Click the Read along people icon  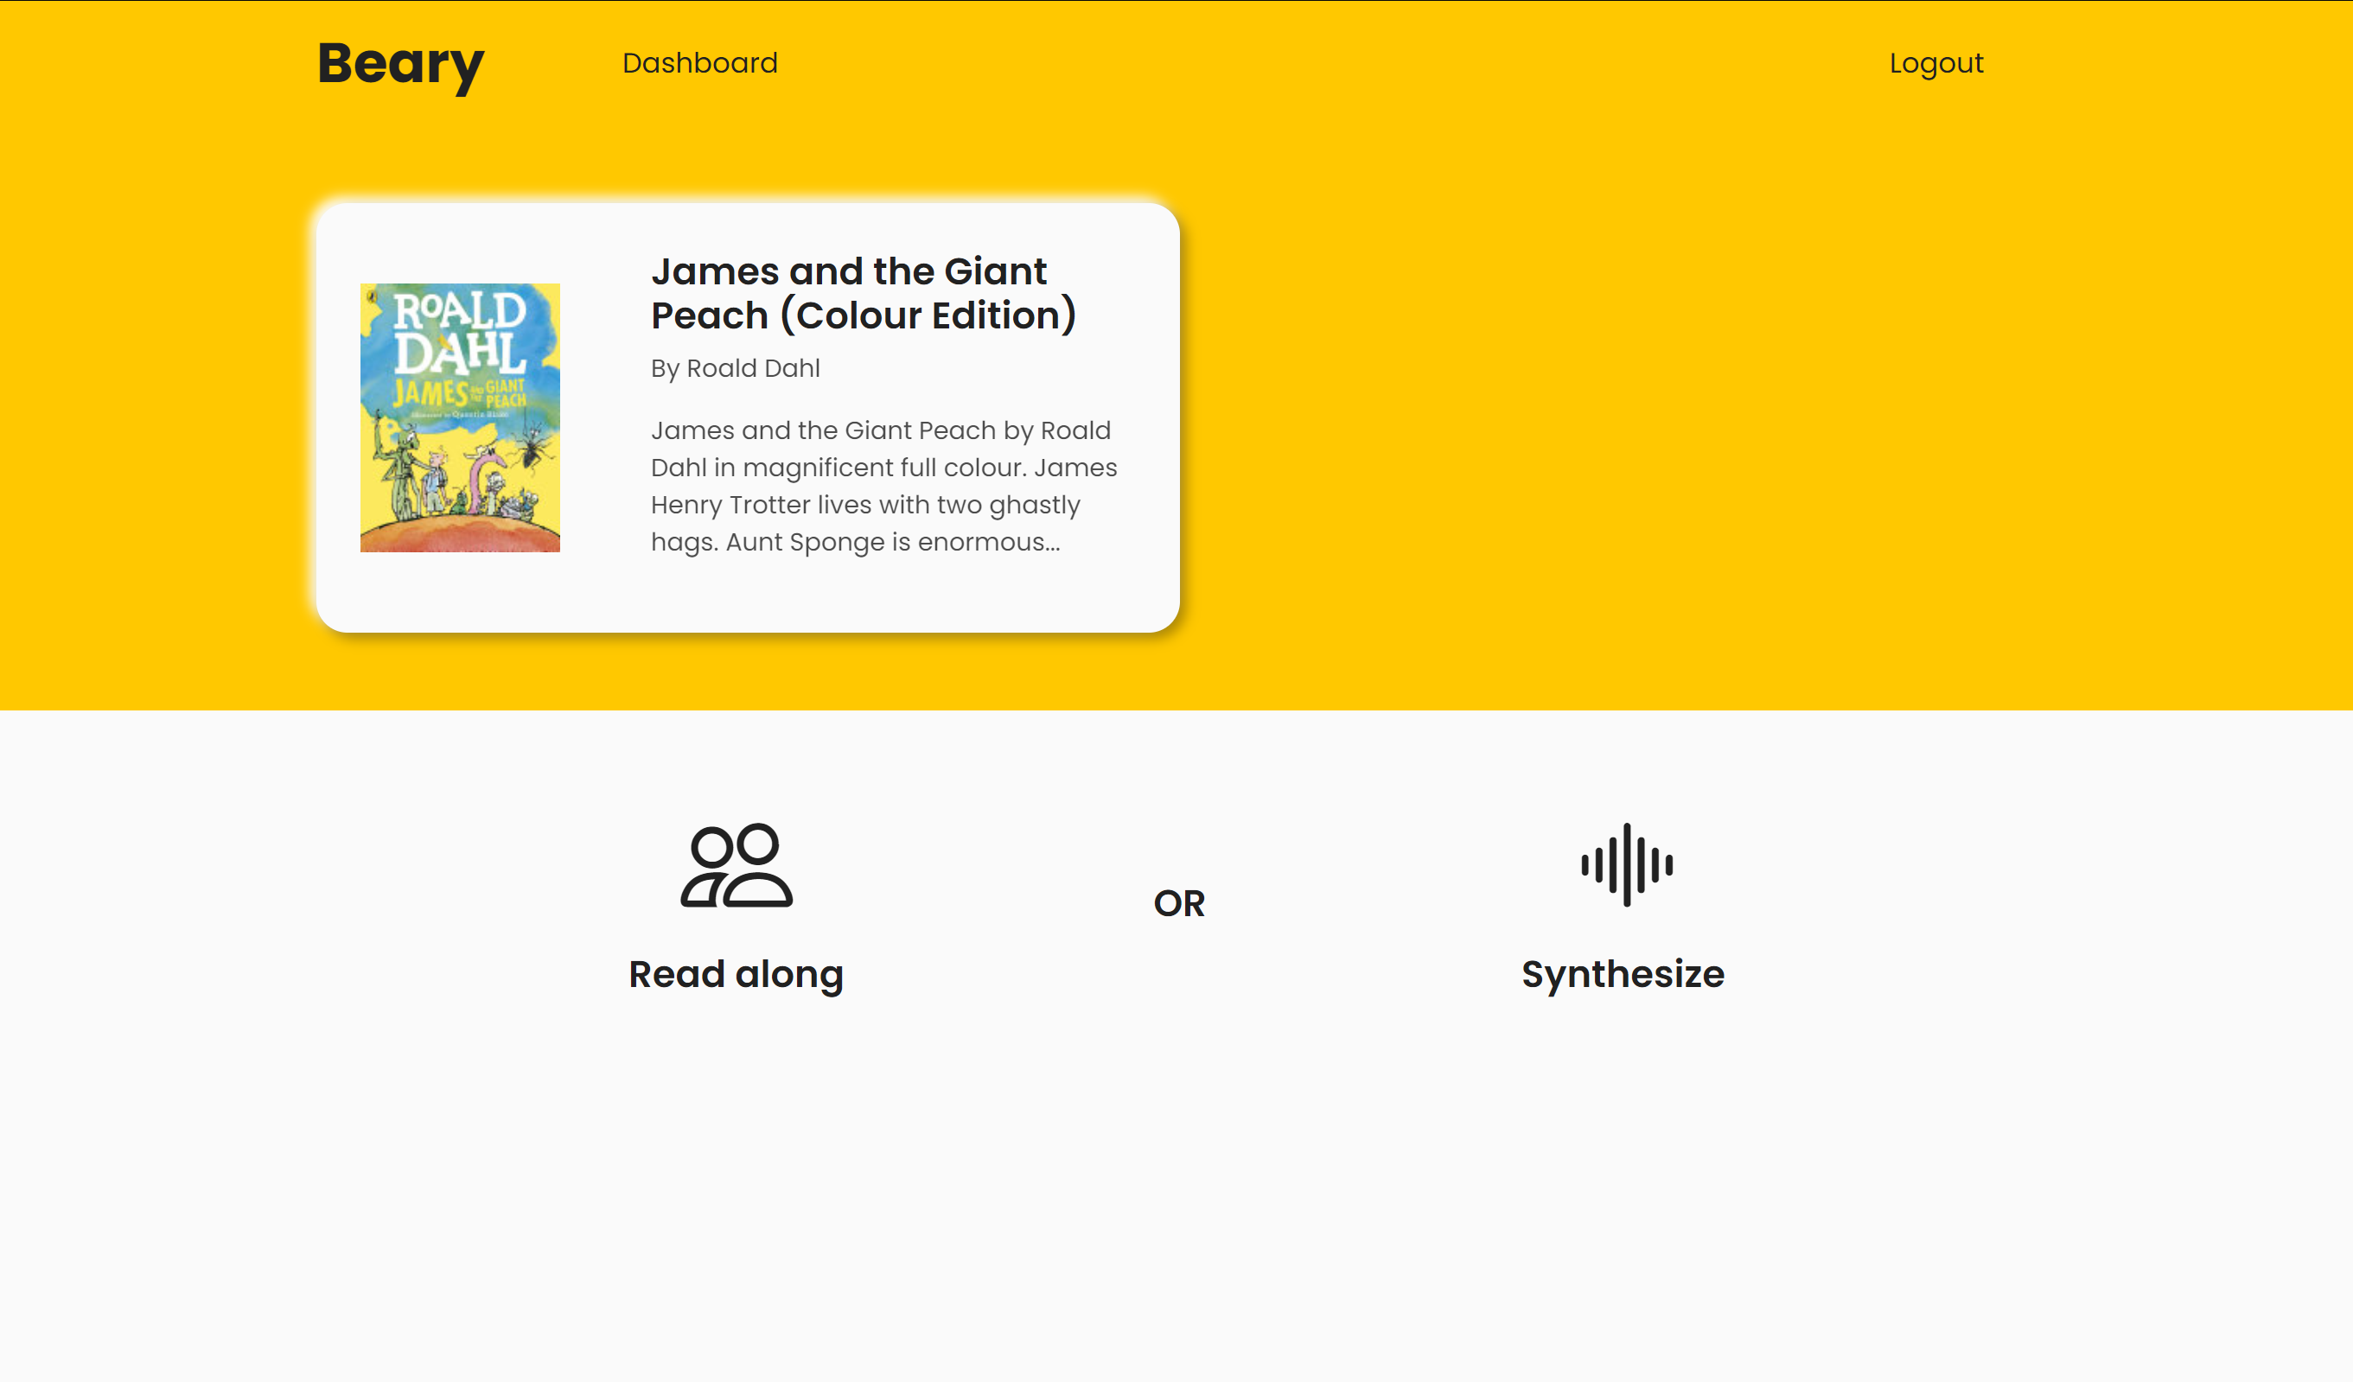point(736,866)
